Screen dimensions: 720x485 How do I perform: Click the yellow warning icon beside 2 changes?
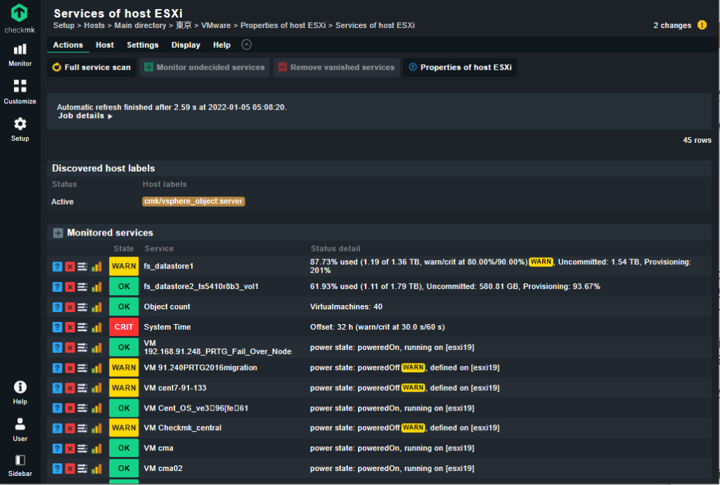coord(702,25)
